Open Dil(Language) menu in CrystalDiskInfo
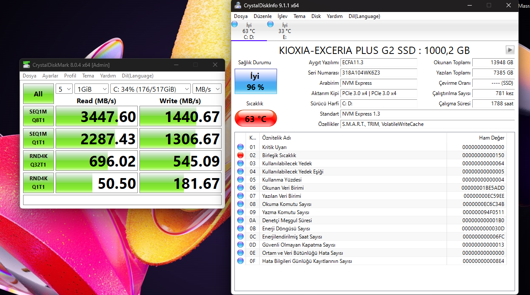The image size is (530, 295). [364, 16]
